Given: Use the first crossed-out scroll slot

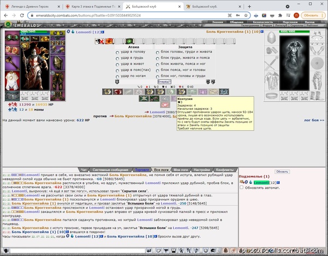Looking at the screenshot, I should tap(99, 41).
